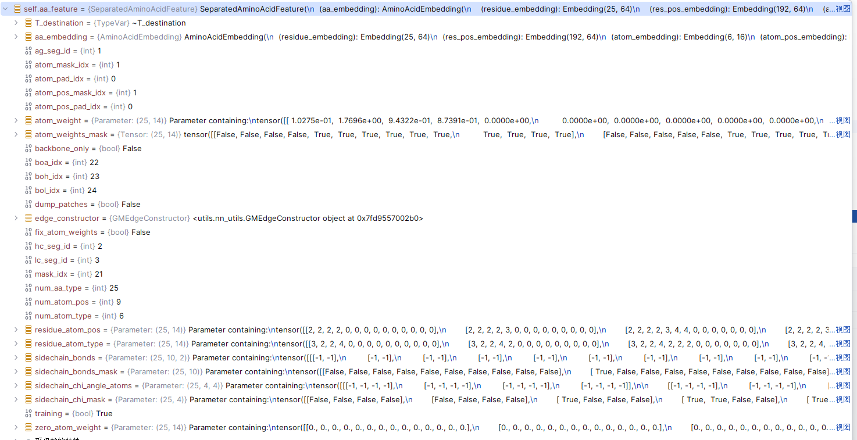Click the num_atom_type int type icon

[x=28, y=316]
